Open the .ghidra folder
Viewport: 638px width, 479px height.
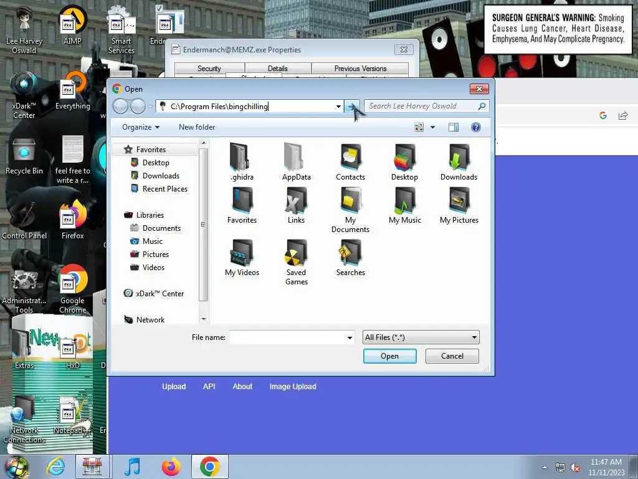point(242,162)
